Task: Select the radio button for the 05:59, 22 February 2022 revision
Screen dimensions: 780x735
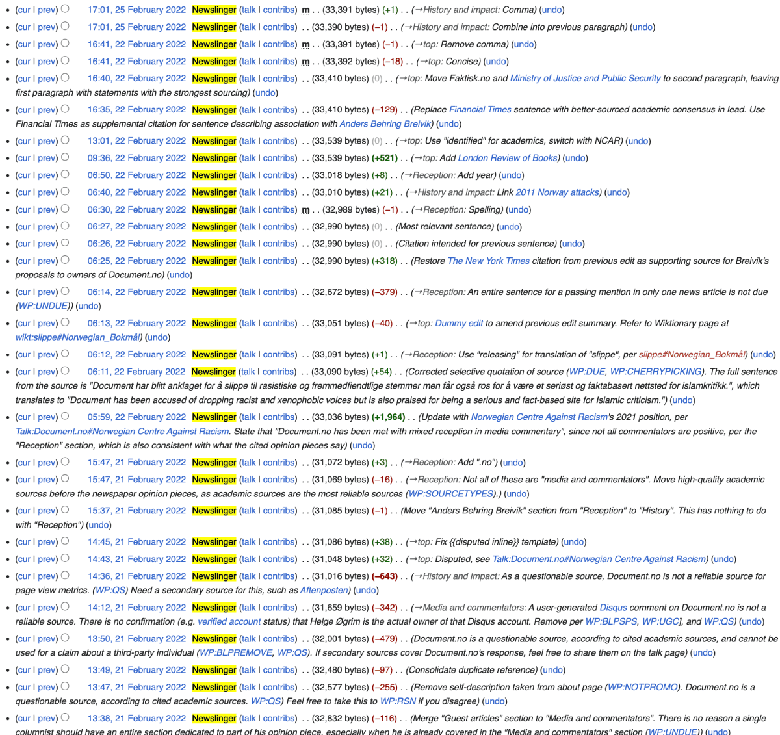Action: (x=65, y=417)
